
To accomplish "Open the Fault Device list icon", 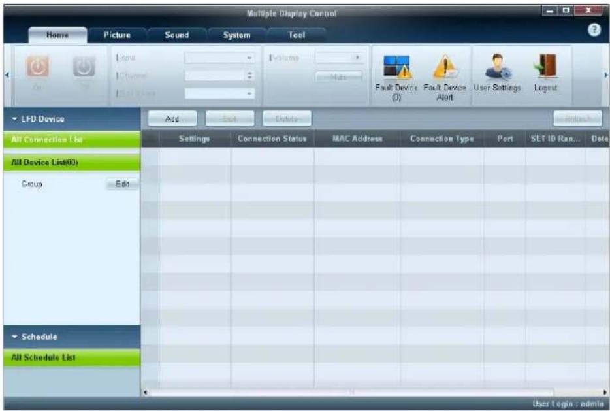I will tap(396, 67).
